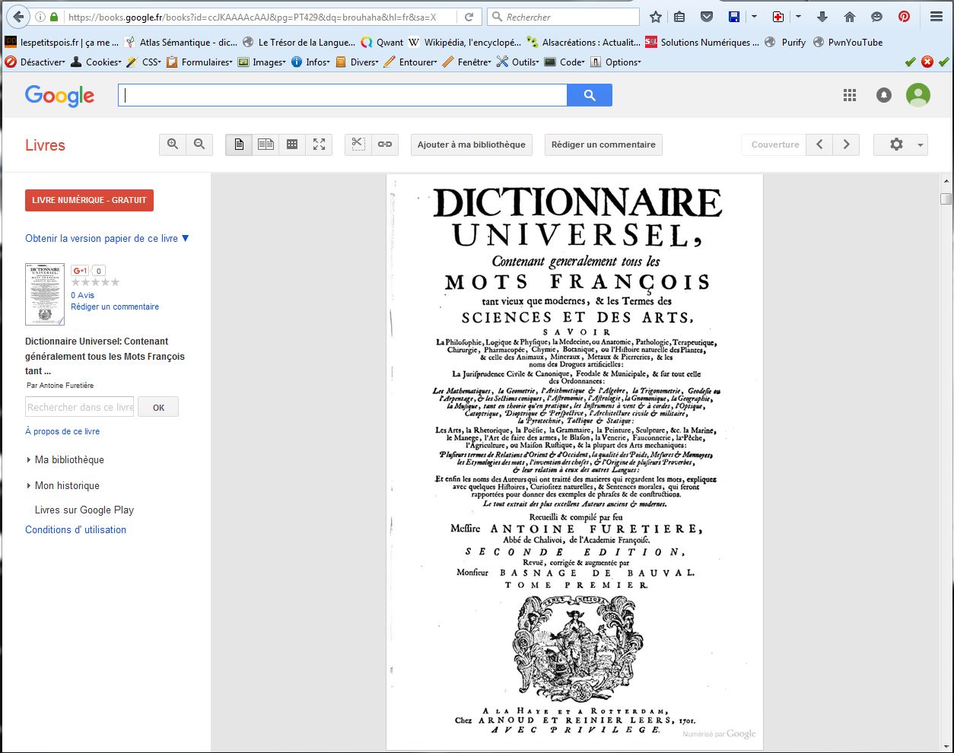
Task: Enter full screen reading mode
Action: [x=319, y=145]
